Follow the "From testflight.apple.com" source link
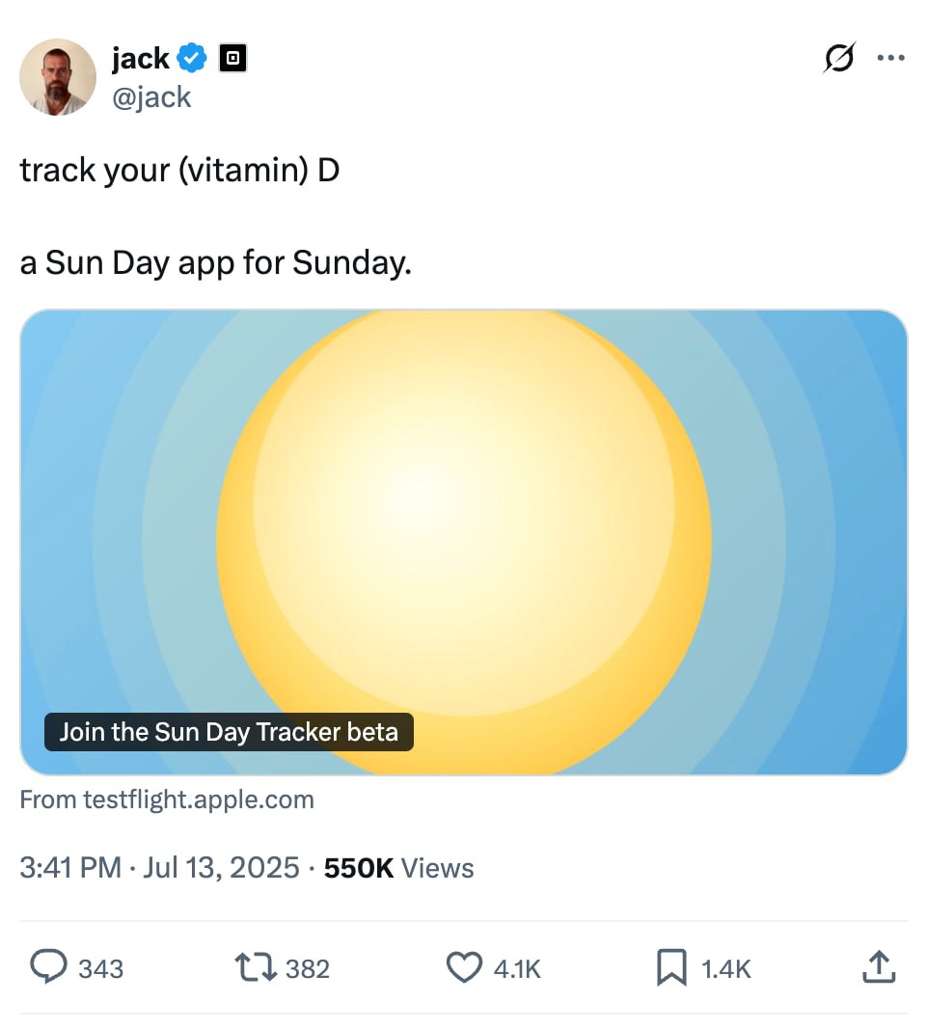 click(167, 800)
